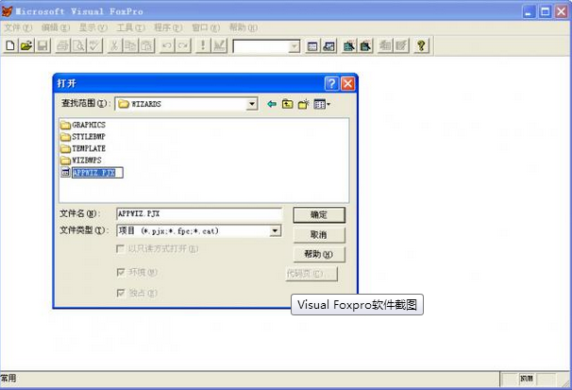Toggle the 以只读方式打开 checkbox
The image size is (572, 390).
click(120, 248)
